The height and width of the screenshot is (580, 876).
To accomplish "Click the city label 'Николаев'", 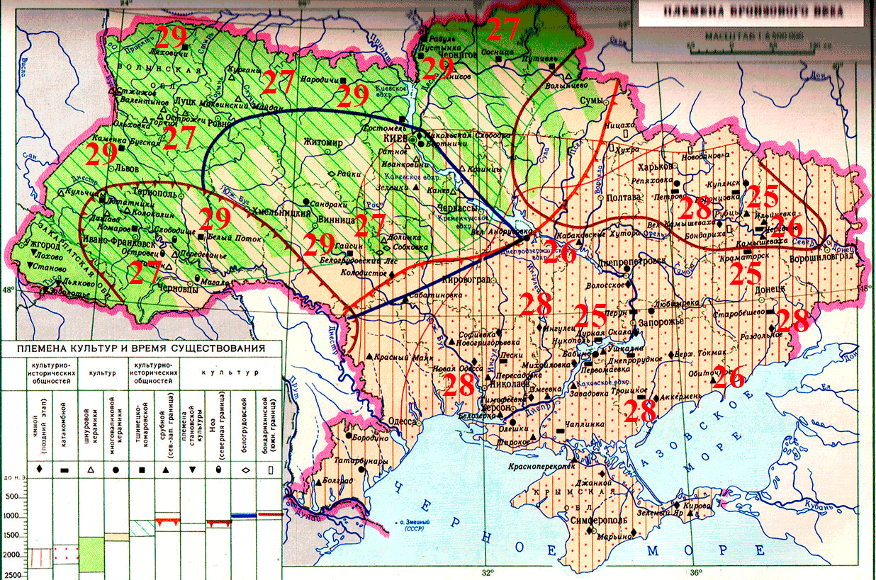I will pos(510,383).
